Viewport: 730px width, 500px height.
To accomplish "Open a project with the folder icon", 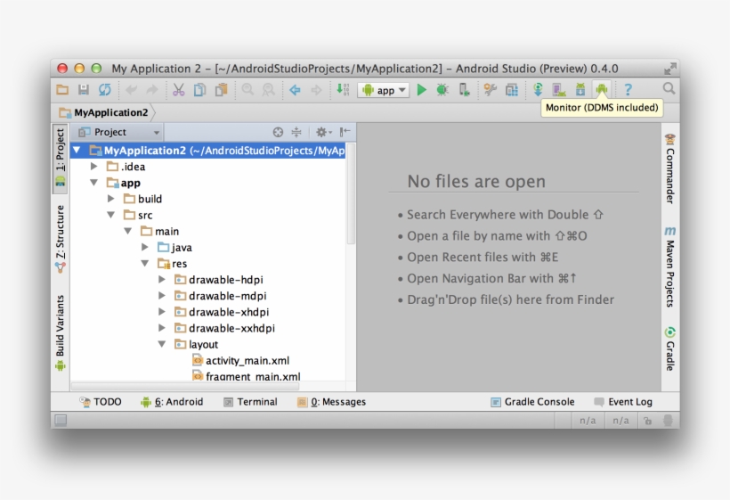I will 62,89.
